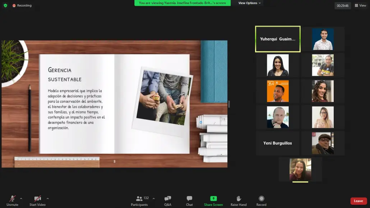Expand the arrow next to Participants
Screen dimensions: 370x208
[x=154, y=199]
